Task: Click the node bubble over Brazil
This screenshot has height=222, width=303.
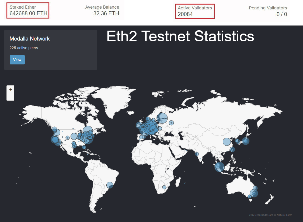Action: click(110, 185)
